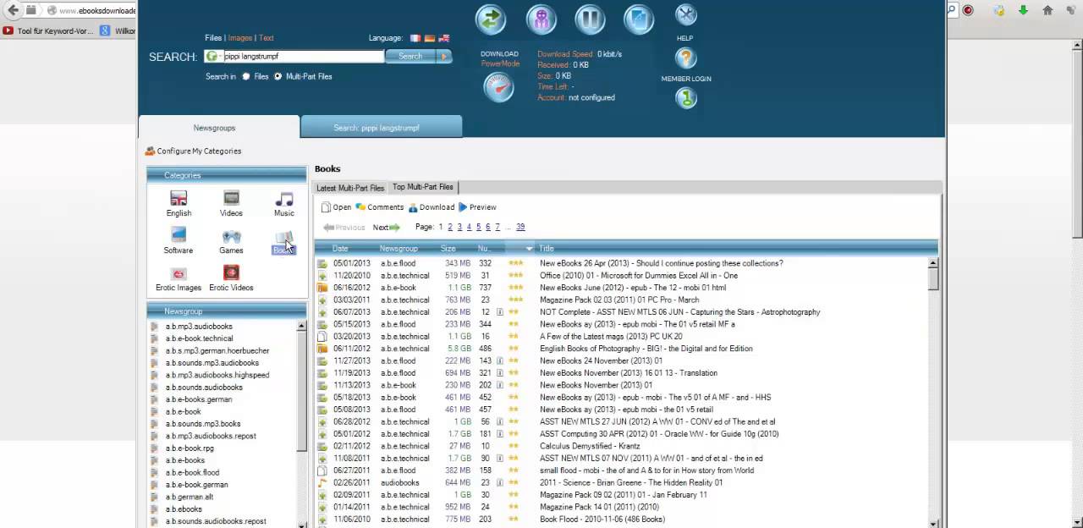Screen dimensions: 1083x528
Task: Open the wrench tools settings icon
Action: click(x=685, y=14)
